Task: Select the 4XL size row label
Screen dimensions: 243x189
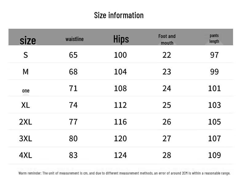Action: (26, 155)
